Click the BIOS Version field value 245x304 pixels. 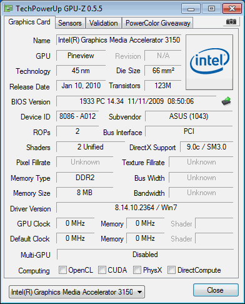(x=136, y=101)
